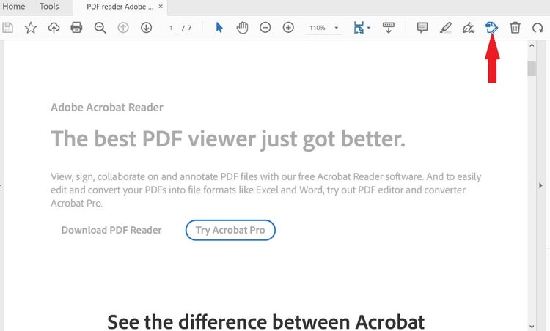Click the Save file floppy disk icon

(8, 28)
